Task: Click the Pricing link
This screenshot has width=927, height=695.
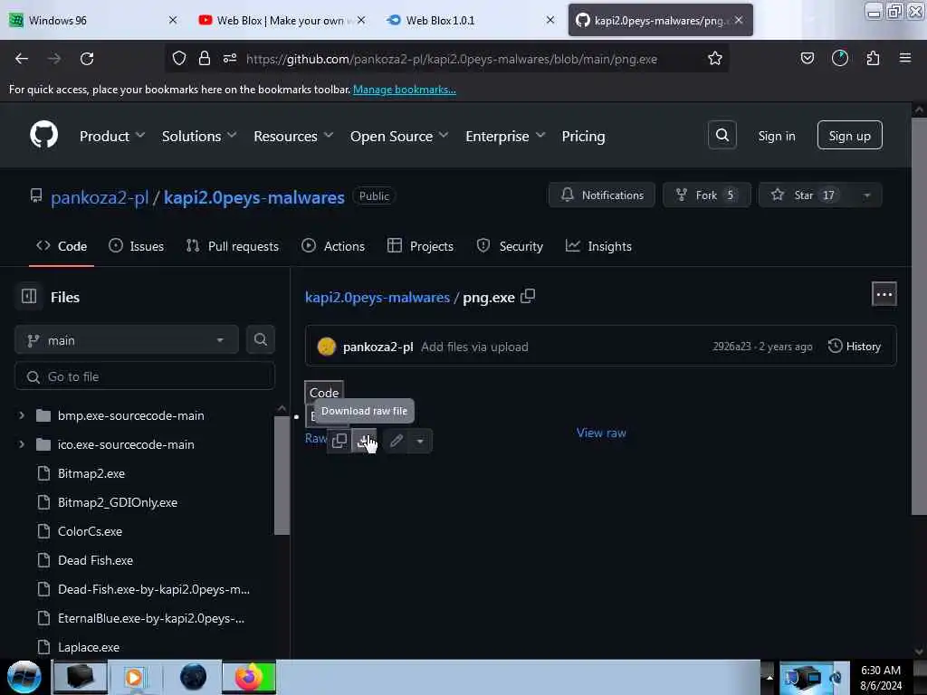Action: pyautogui.click(x=583, y=136)
